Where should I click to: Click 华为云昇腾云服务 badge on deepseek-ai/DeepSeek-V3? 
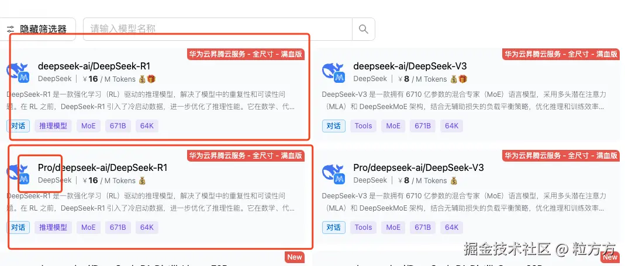coord(562,54)
